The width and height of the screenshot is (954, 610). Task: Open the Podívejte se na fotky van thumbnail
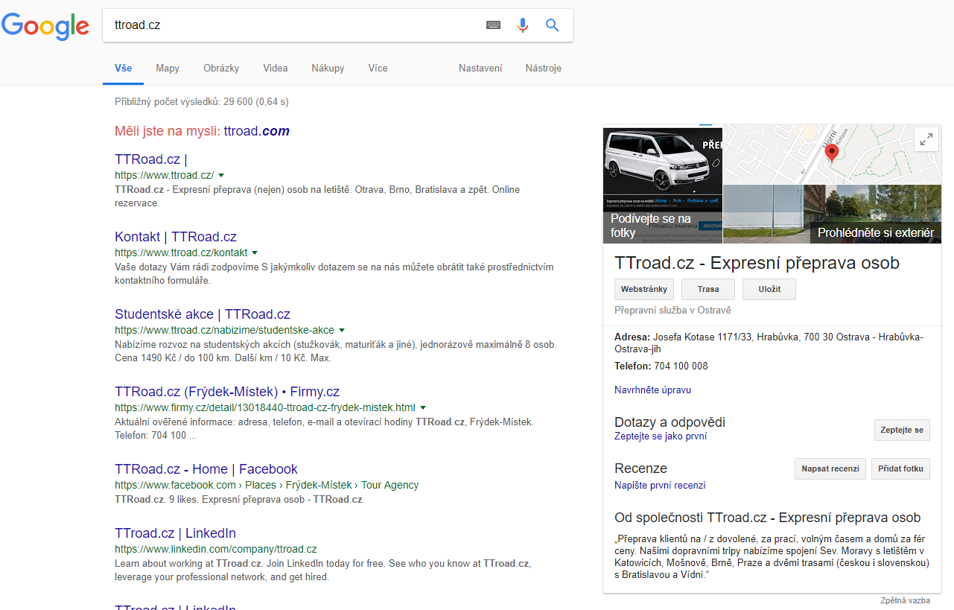(x=663, y=184)
